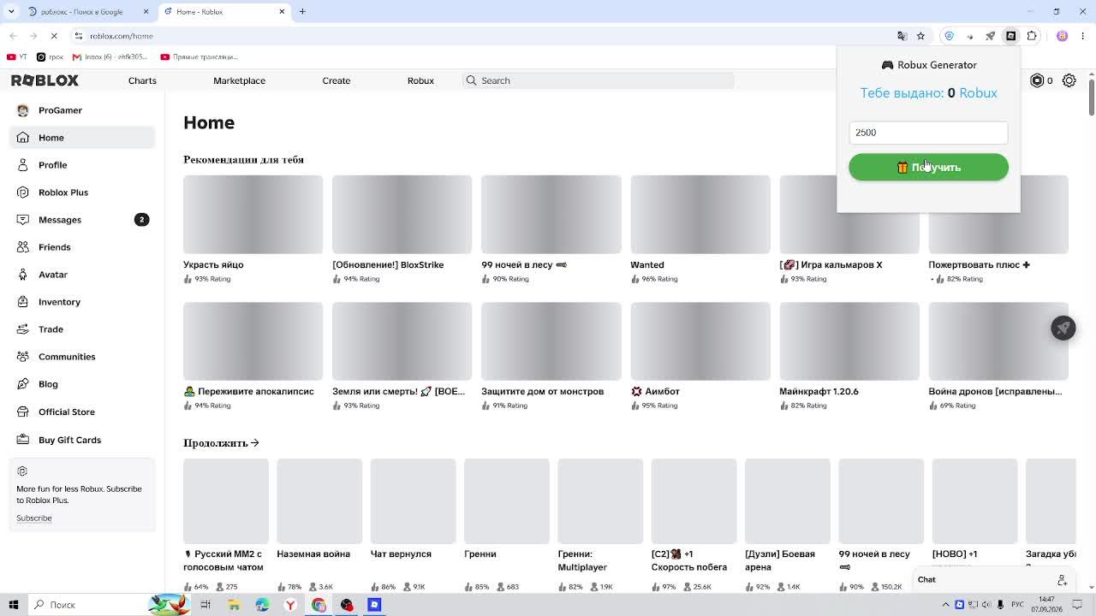Stop loading the page
The image size is (1096, 616).
coord(54,36)
